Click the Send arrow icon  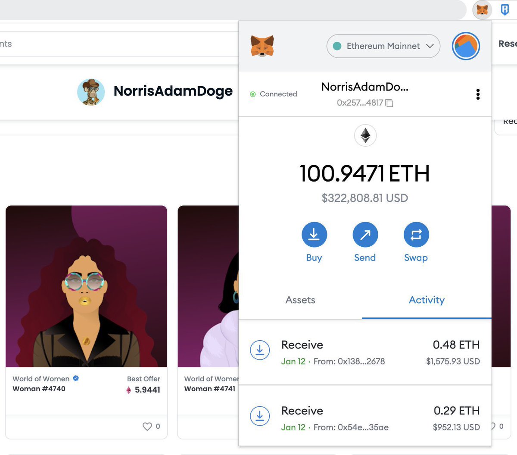coord(365,234)
